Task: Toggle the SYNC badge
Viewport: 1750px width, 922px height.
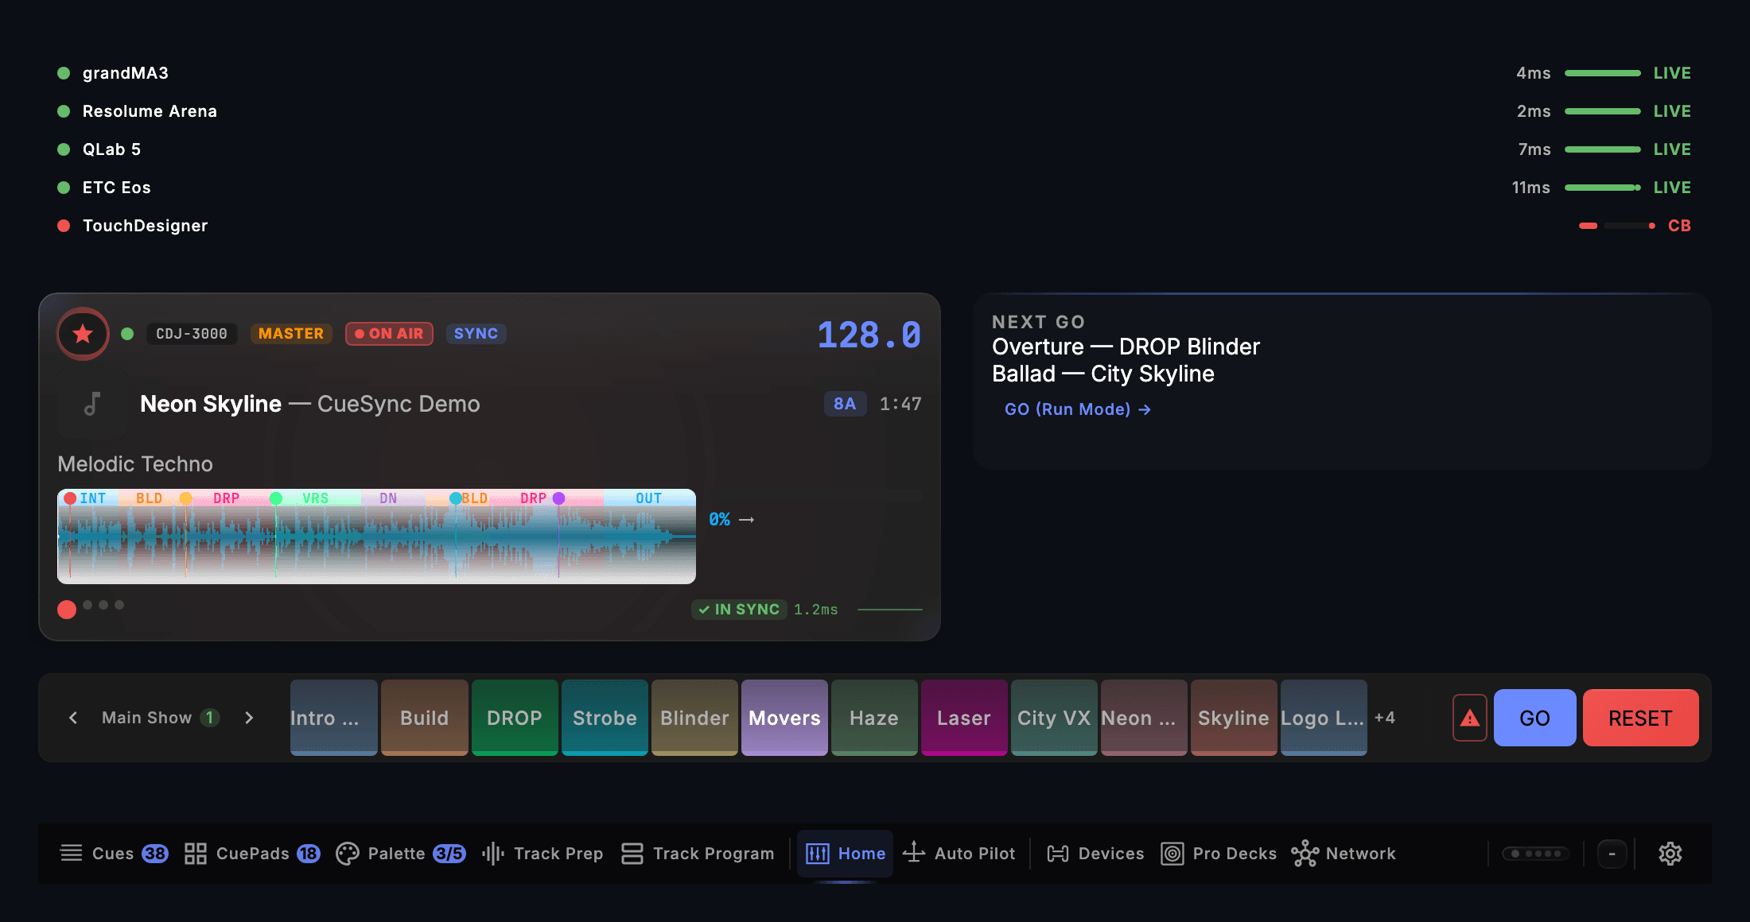Action: coord(476,334)
